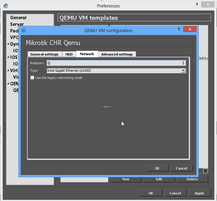Click OK in QEMU VM configuration dialog
Image resolution: width=217 pixels, height=201 pixels.
coord(157,168)
